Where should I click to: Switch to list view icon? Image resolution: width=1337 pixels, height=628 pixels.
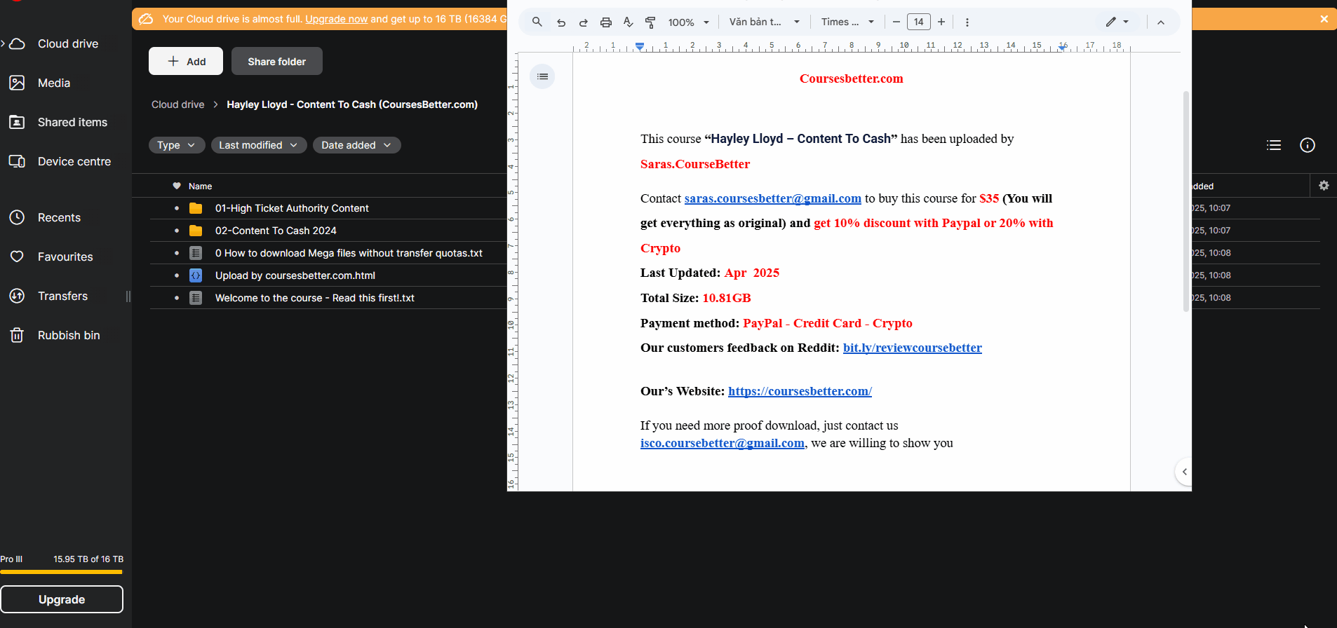click(1273, 145)
